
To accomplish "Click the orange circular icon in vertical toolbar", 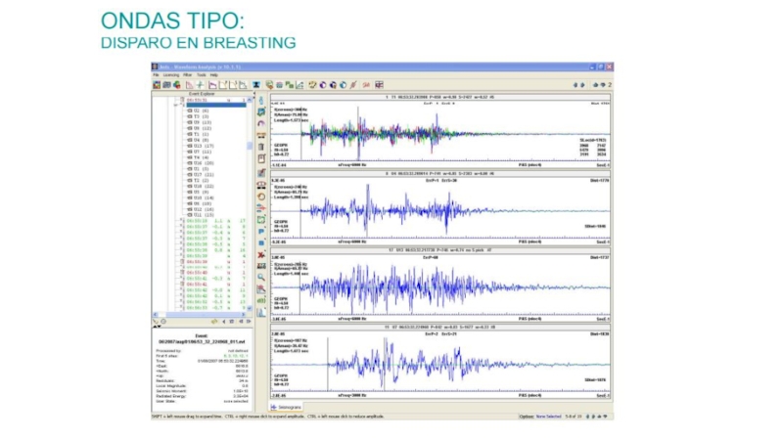I will (261, 195).
